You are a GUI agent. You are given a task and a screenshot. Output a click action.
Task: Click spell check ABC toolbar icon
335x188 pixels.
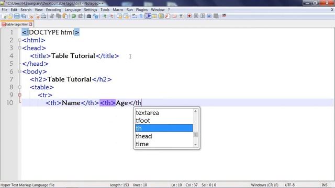(224, 16)
